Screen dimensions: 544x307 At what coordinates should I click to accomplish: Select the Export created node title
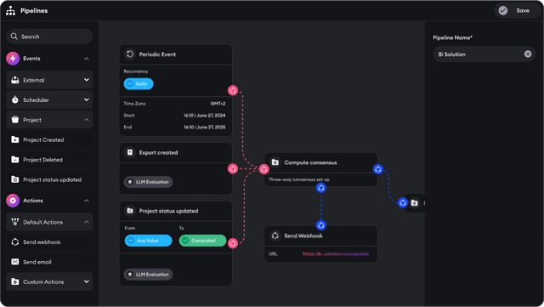(x=158, y=152)
